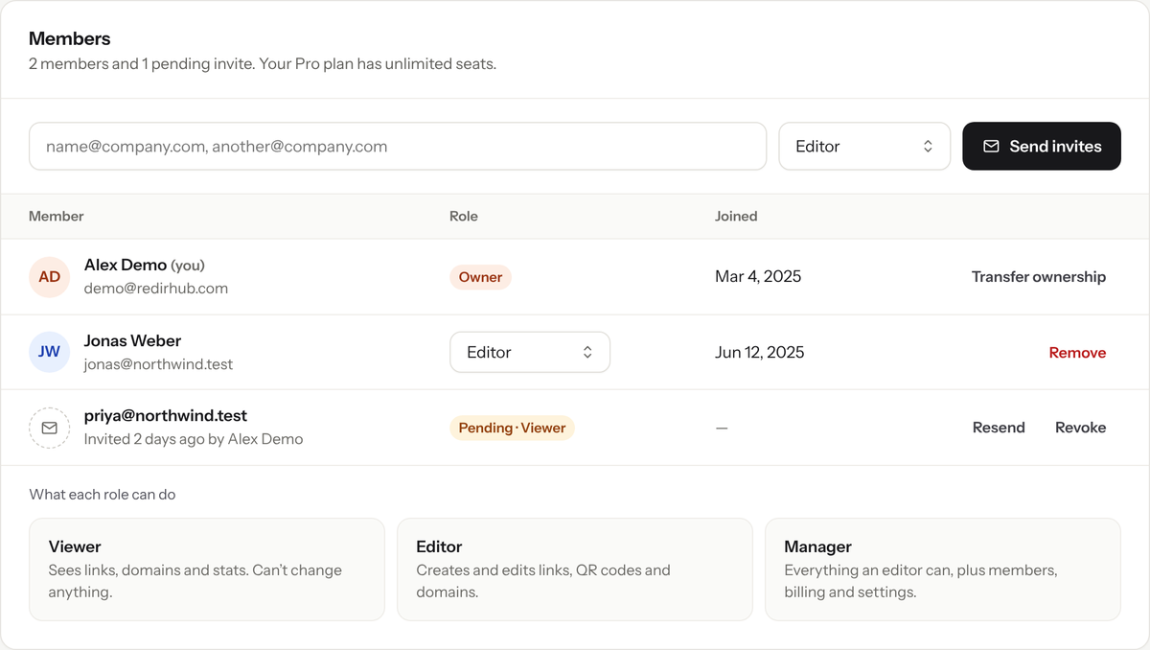
Task: Focus the email addresses invite field
Action: tap(398, 147)
